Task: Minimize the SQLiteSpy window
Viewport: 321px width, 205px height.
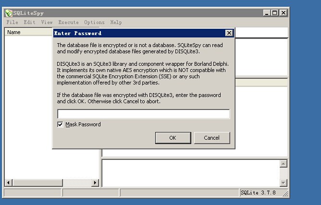Action: [267, 13]
